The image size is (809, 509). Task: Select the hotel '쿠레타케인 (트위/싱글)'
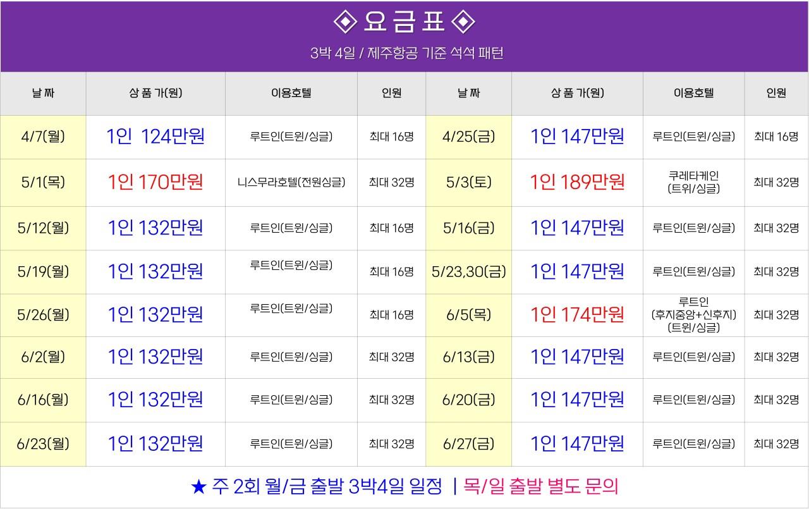coord(694,182)
